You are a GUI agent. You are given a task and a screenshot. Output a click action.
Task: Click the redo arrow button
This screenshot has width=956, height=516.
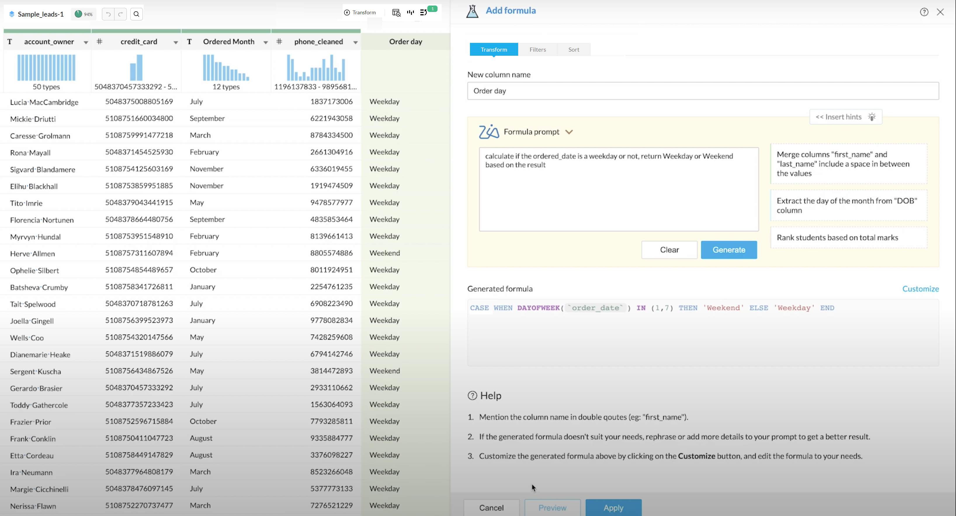coord(121,14)
